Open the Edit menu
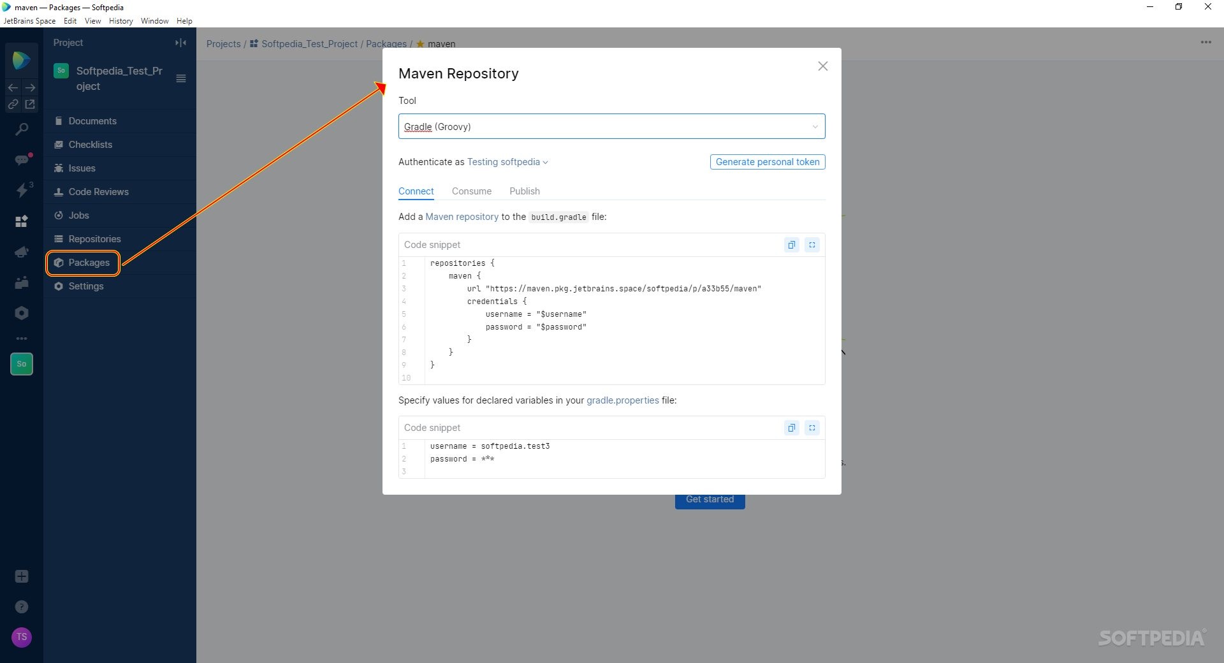Image resolution: width=1224 pixels, height=663 pixels. tap(70, 21)
